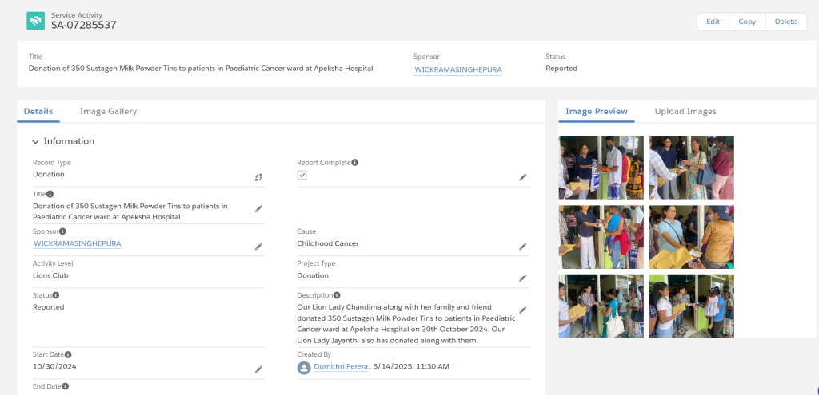Image resolution: width=819 pixels, height=395 pixels.
Task: Toggle the Report Complete checkbox
Action: pos(302,175)
